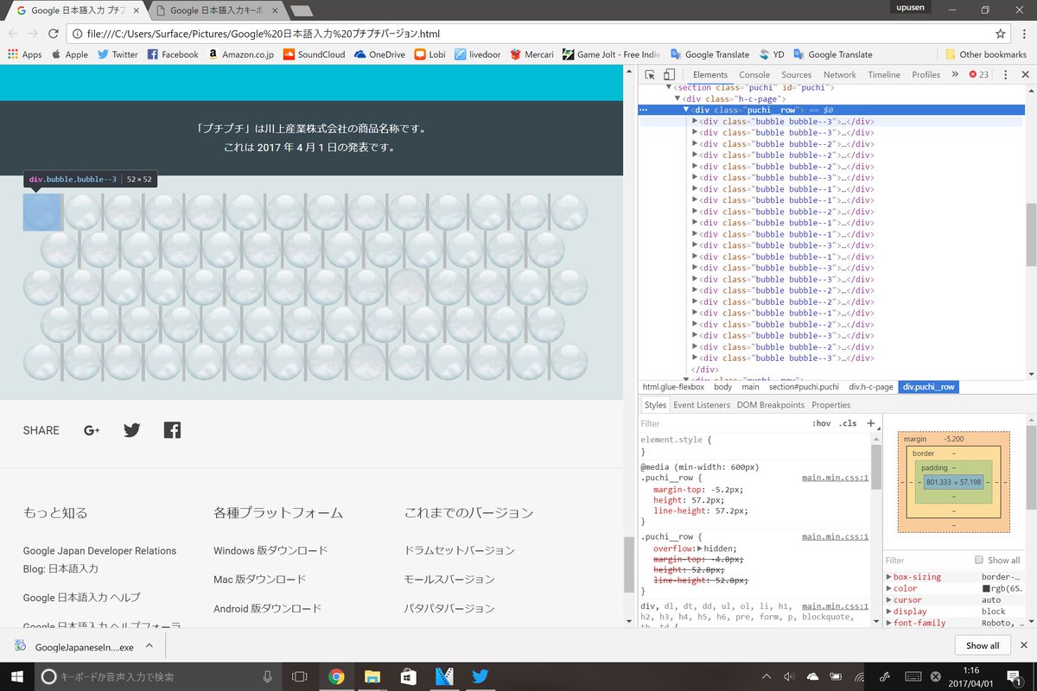
Task: Switch to the Sources tab
Action: [797, 74]
